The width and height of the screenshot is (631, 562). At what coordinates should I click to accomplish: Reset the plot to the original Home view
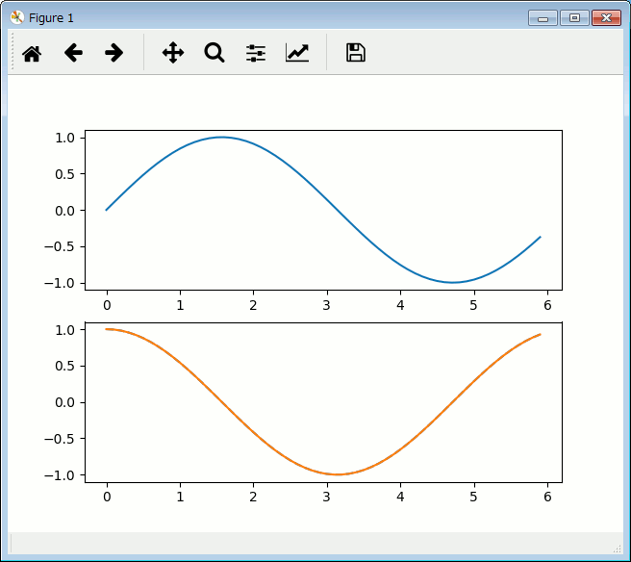pyautogui.click(x=32, y=53)
